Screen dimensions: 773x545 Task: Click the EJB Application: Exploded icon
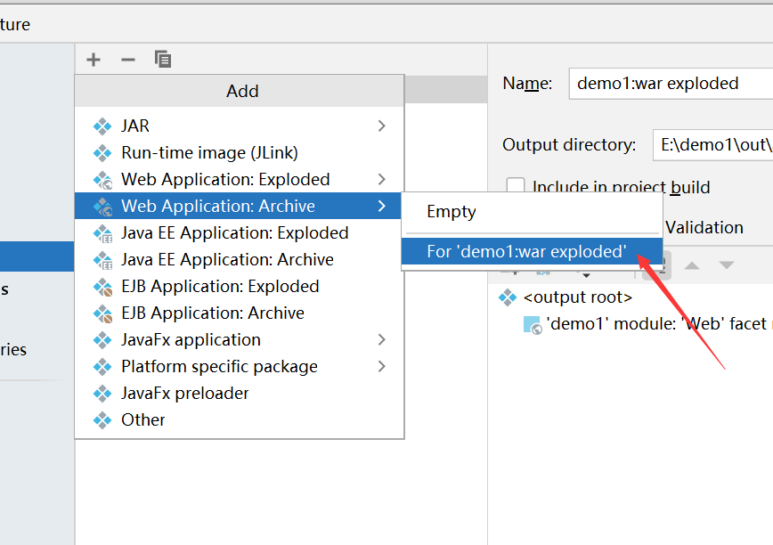click(102, 287)
